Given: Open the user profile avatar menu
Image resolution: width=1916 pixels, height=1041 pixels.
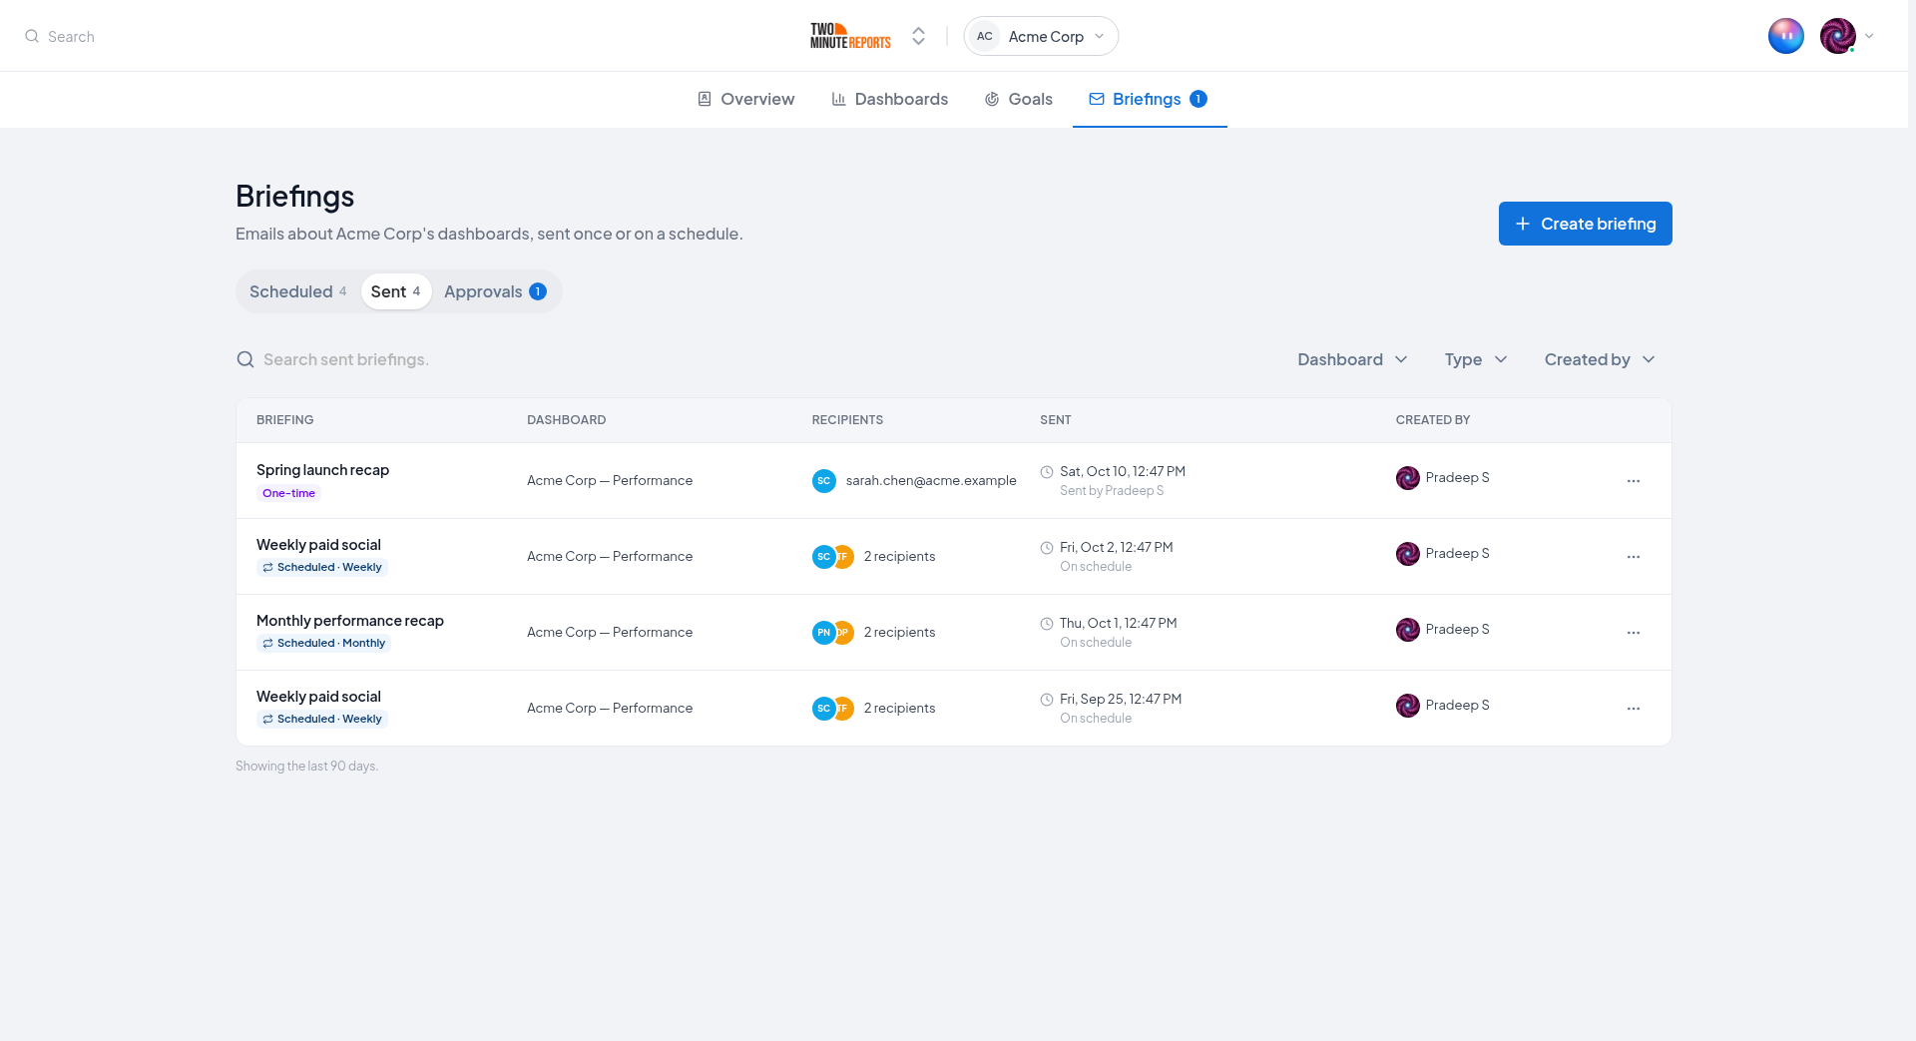Looking at the screenshot, I should pyautogui.click(x=1837, y=36).
